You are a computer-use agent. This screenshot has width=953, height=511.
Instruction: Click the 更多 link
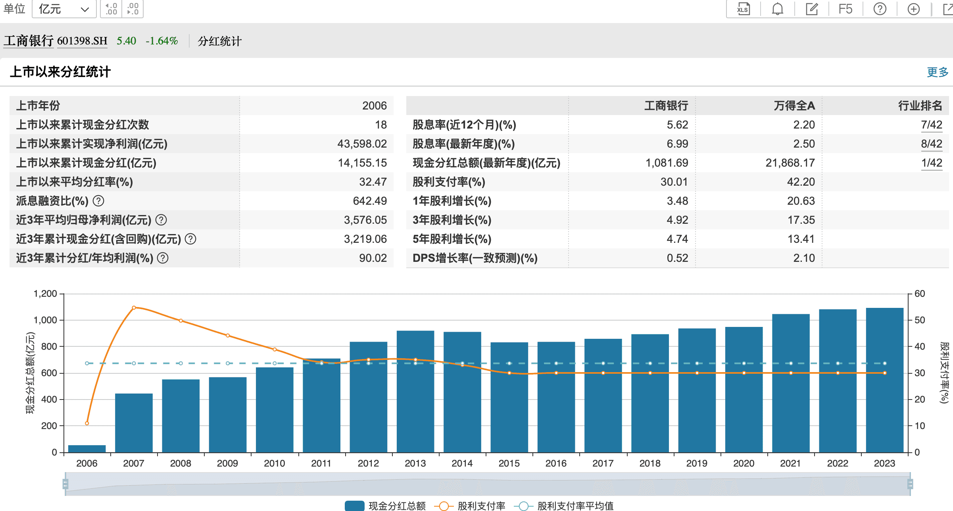pyautogui.click(x=937, y=72)
